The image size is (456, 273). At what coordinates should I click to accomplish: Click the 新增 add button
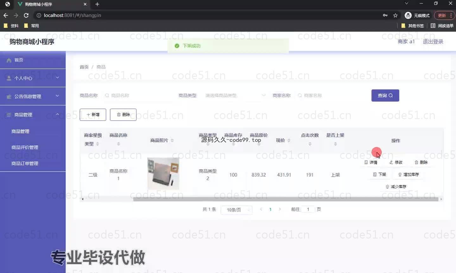[x=93, y=115]
